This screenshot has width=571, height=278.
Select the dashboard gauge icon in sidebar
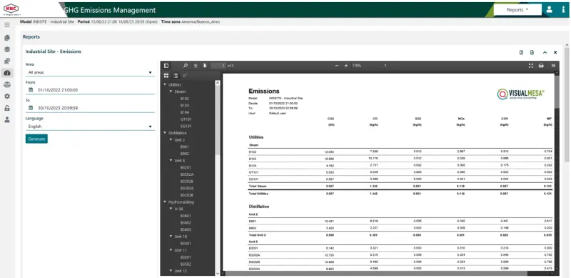point(7,73)
